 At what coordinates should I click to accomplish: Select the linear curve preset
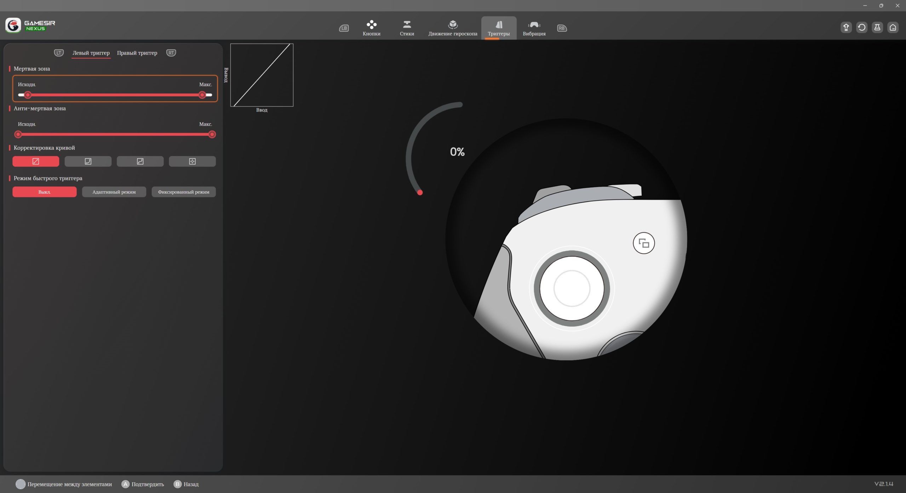36,161
